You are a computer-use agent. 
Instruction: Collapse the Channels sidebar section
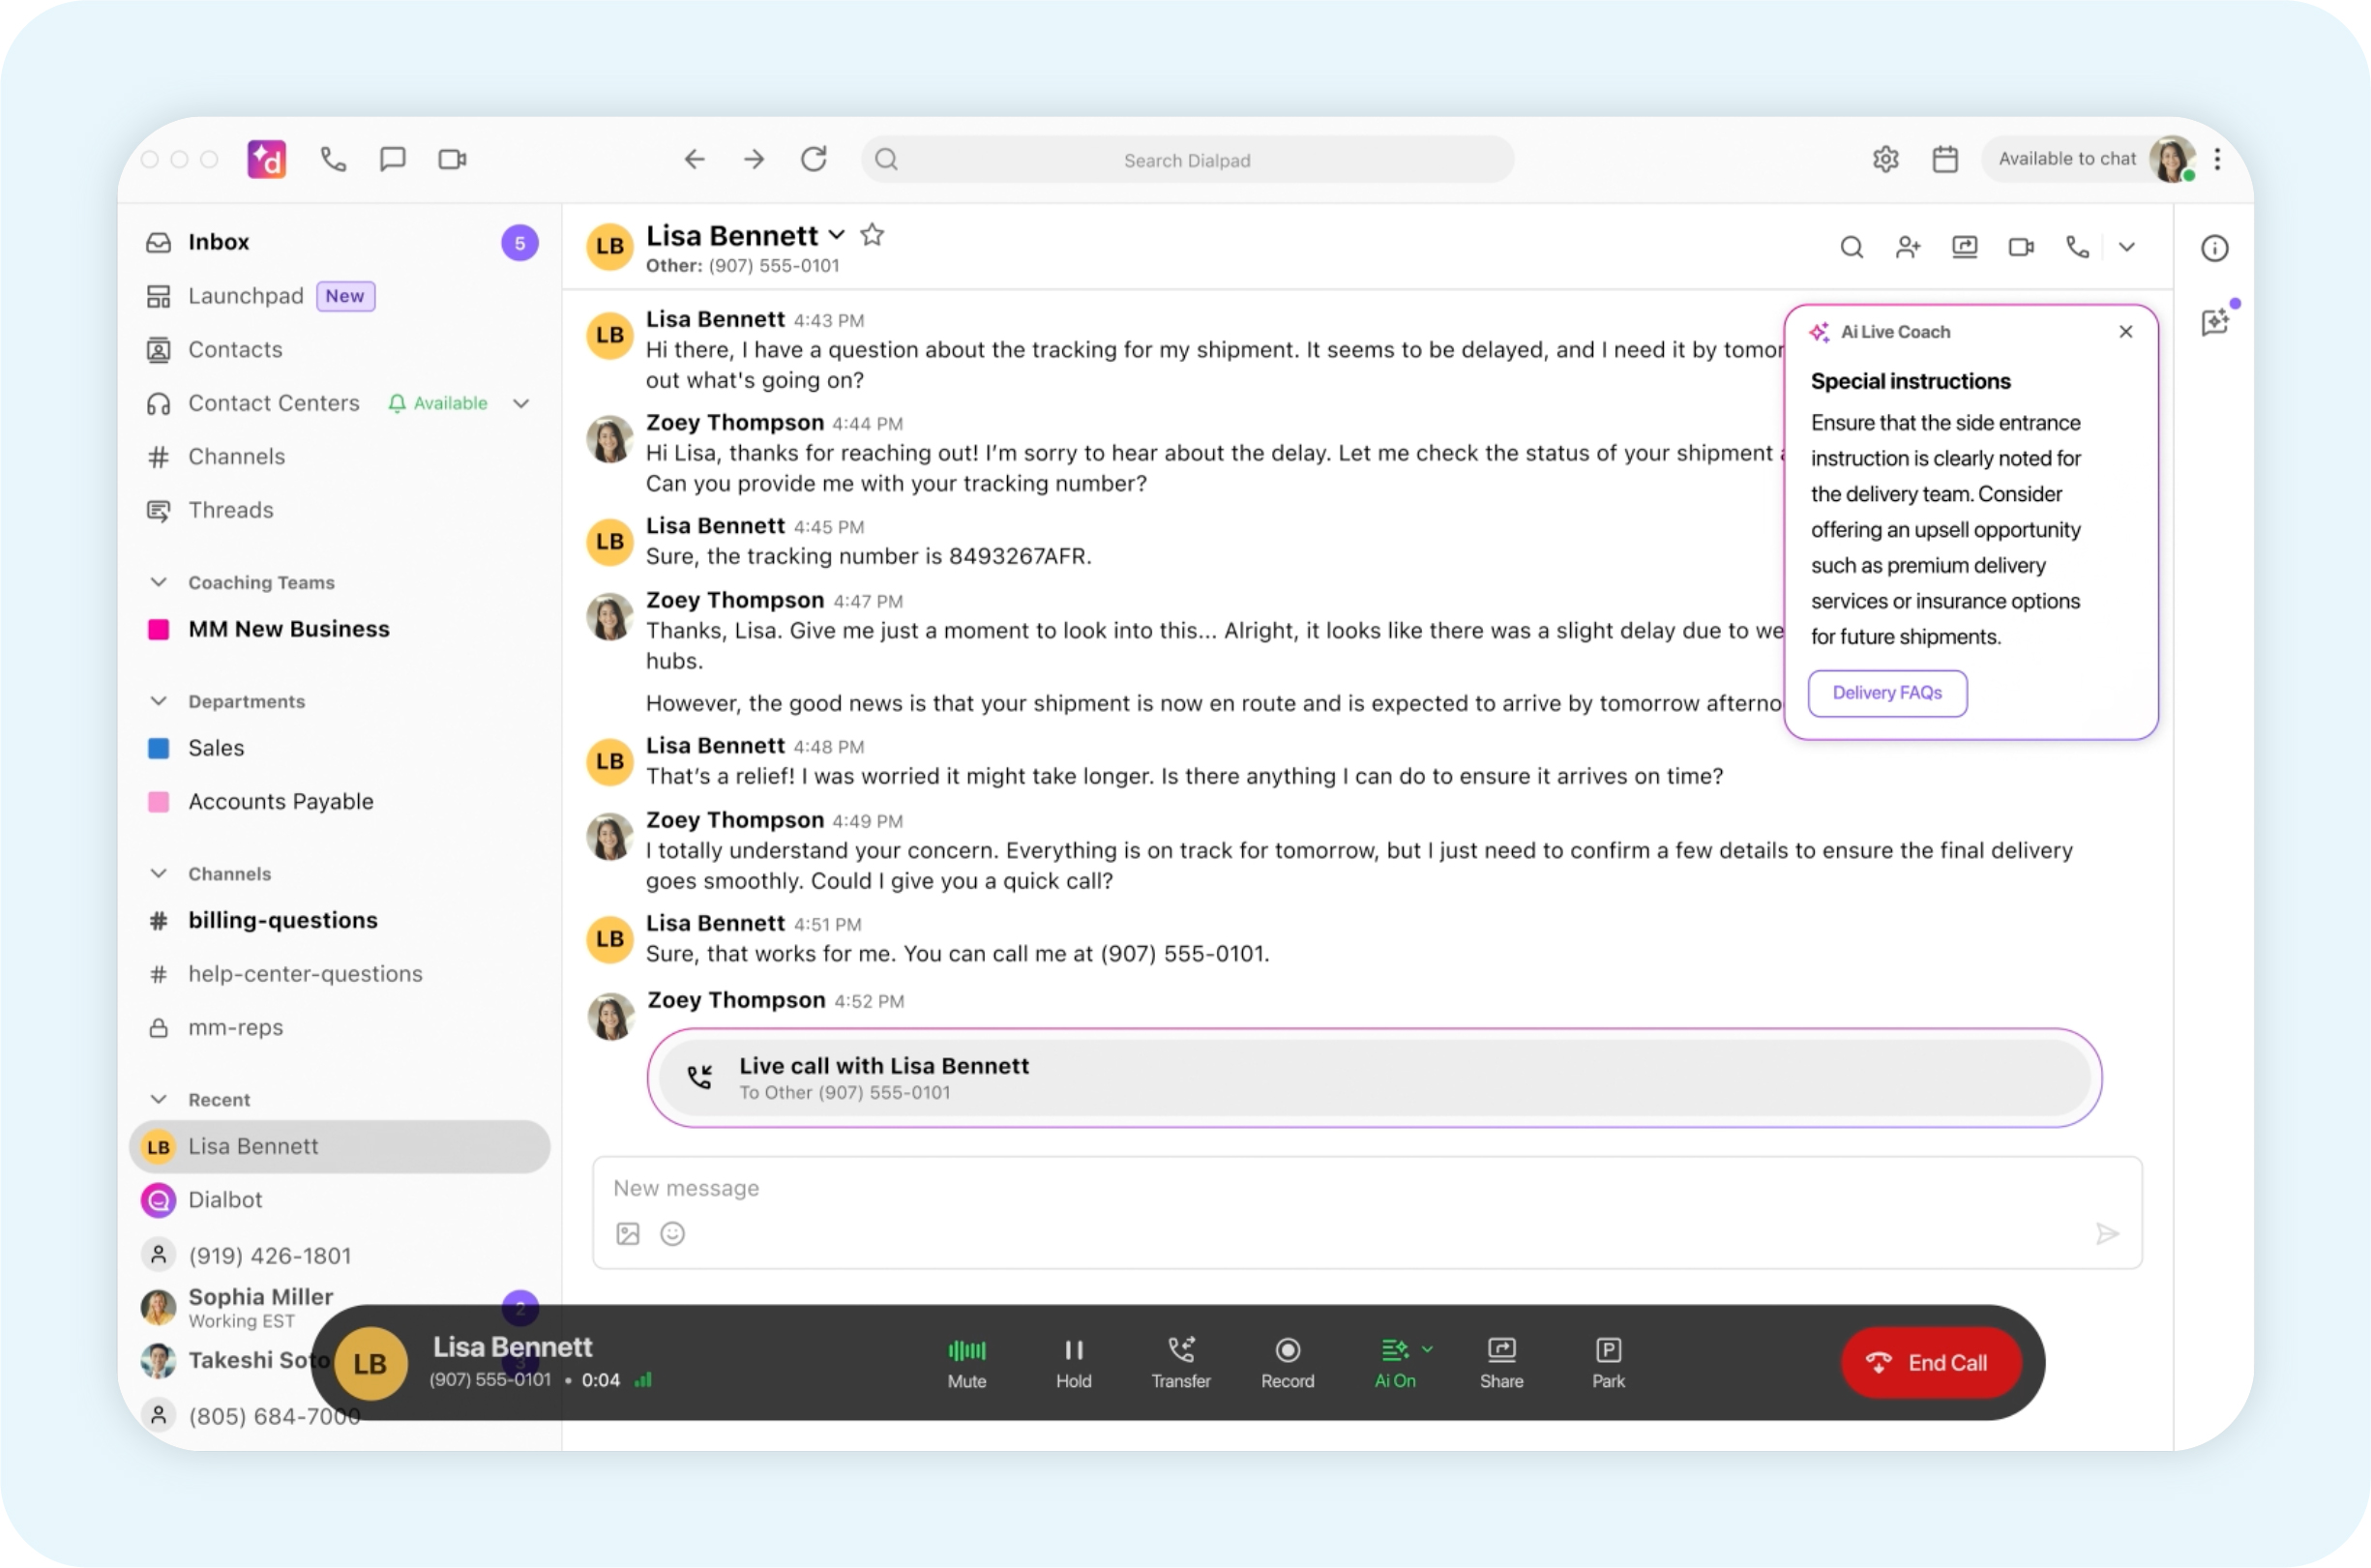click(x=158, y=873)
